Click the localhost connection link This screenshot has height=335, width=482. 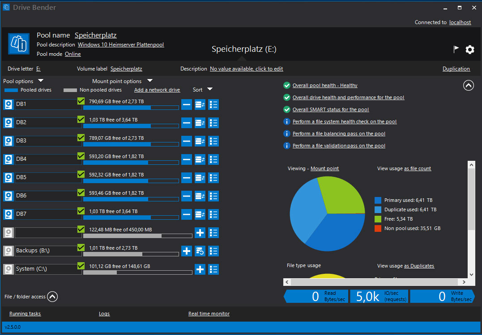(x=460, y=22)
